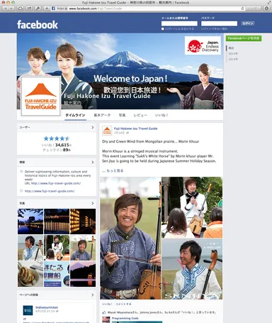This screenshot has width=272, height=323.
Task: Toggle the keep me logged in checkbox
Action: pyautogui.click(x=163, y=29)
